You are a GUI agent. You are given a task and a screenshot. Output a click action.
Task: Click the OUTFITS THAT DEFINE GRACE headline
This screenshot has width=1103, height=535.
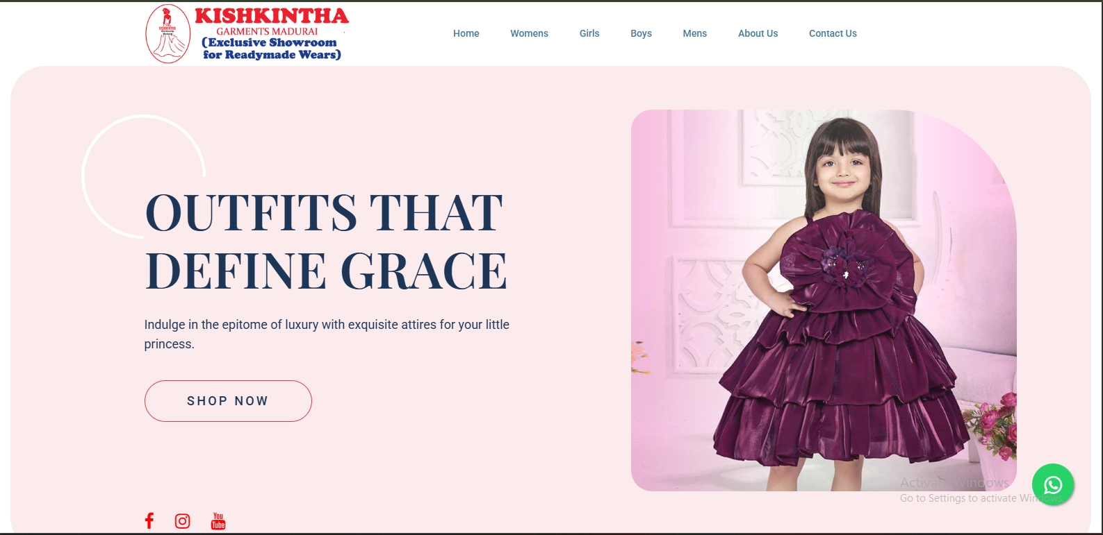pyautogui.click(x=325, y=241)
